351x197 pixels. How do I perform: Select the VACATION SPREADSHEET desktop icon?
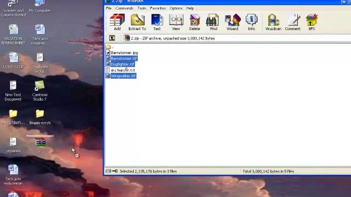[13, 34]
